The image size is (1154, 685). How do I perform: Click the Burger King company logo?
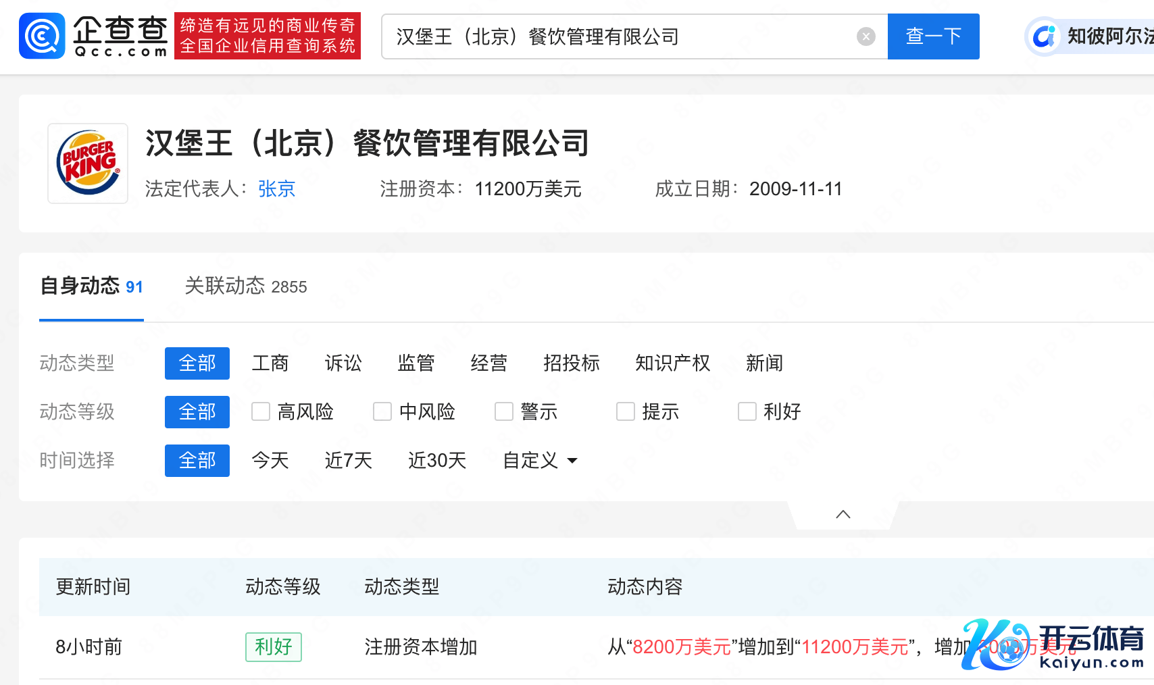coord(88,163)
